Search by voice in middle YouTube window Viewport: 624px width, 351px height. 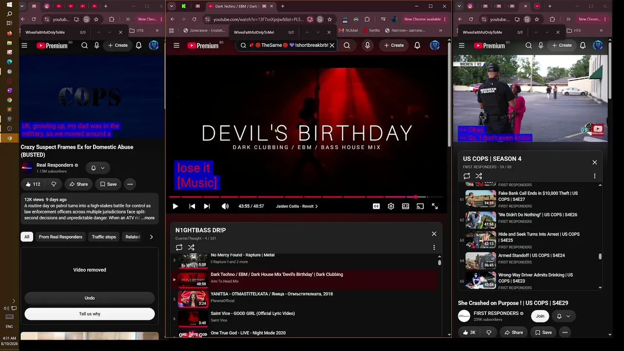pyautogui.click(x=368, y=45)
